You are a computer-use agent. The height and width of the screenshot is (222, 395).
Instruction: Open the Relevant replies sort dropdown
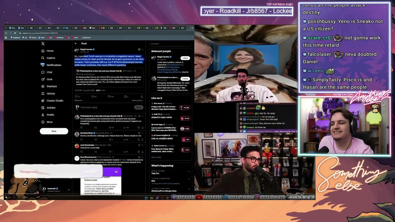[78, 101]
